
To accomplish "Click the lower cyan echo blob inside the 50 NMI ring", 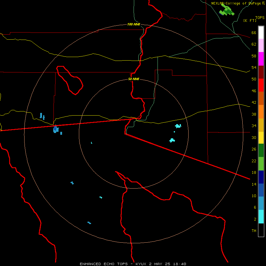I will (172, 140).
